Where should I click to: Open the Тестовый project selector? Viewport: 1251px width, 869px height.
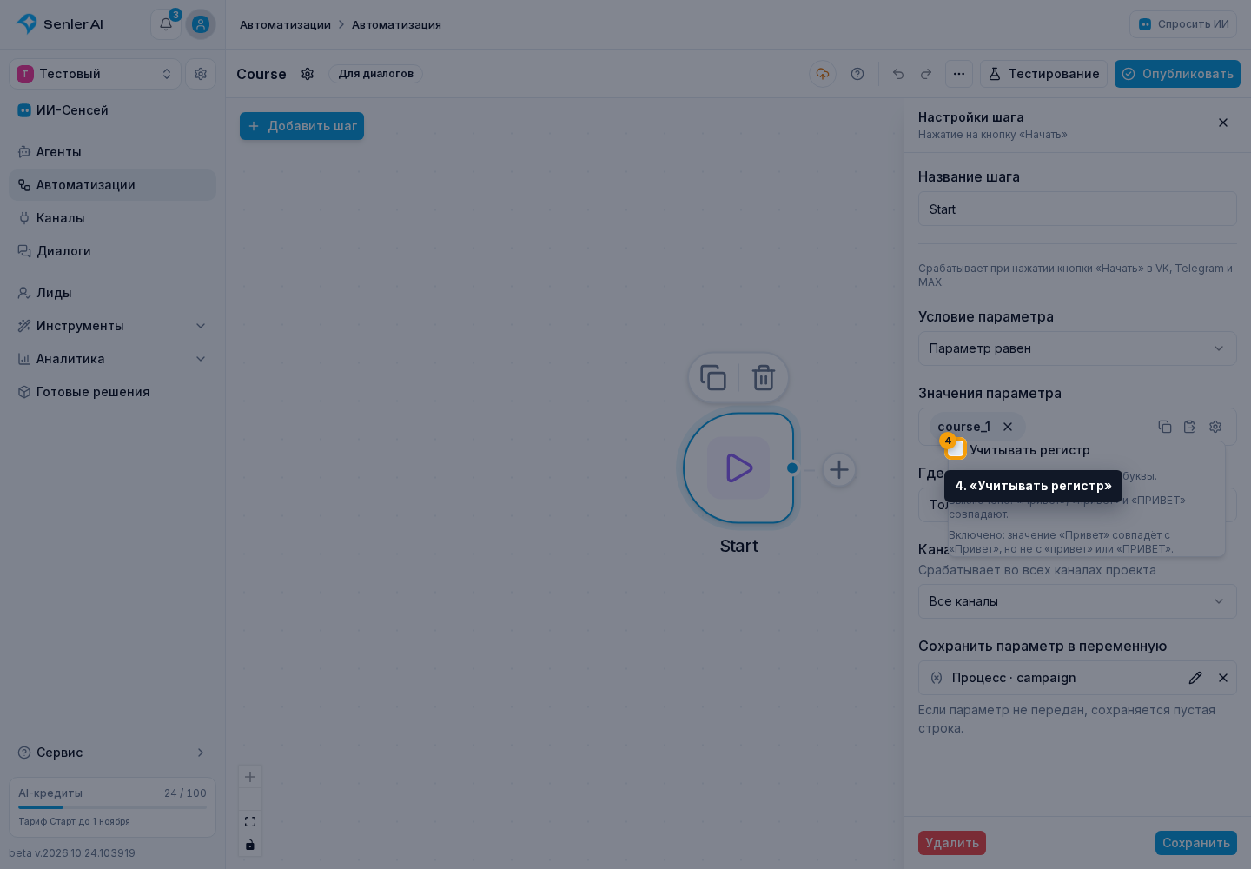click(95, 74)
